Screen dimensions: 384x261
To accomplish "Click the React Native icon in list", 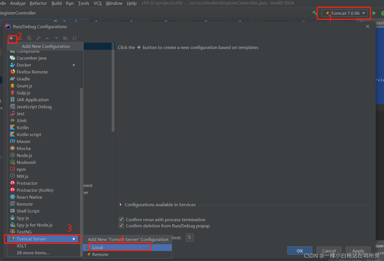I will click(x=13, y=197).
